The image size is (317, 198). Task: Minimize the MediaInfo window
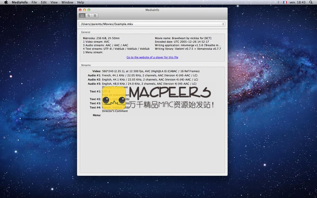coord(84,10)
